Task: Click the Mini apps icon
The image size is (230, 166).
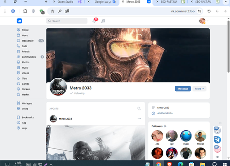Action: (18, 103)
